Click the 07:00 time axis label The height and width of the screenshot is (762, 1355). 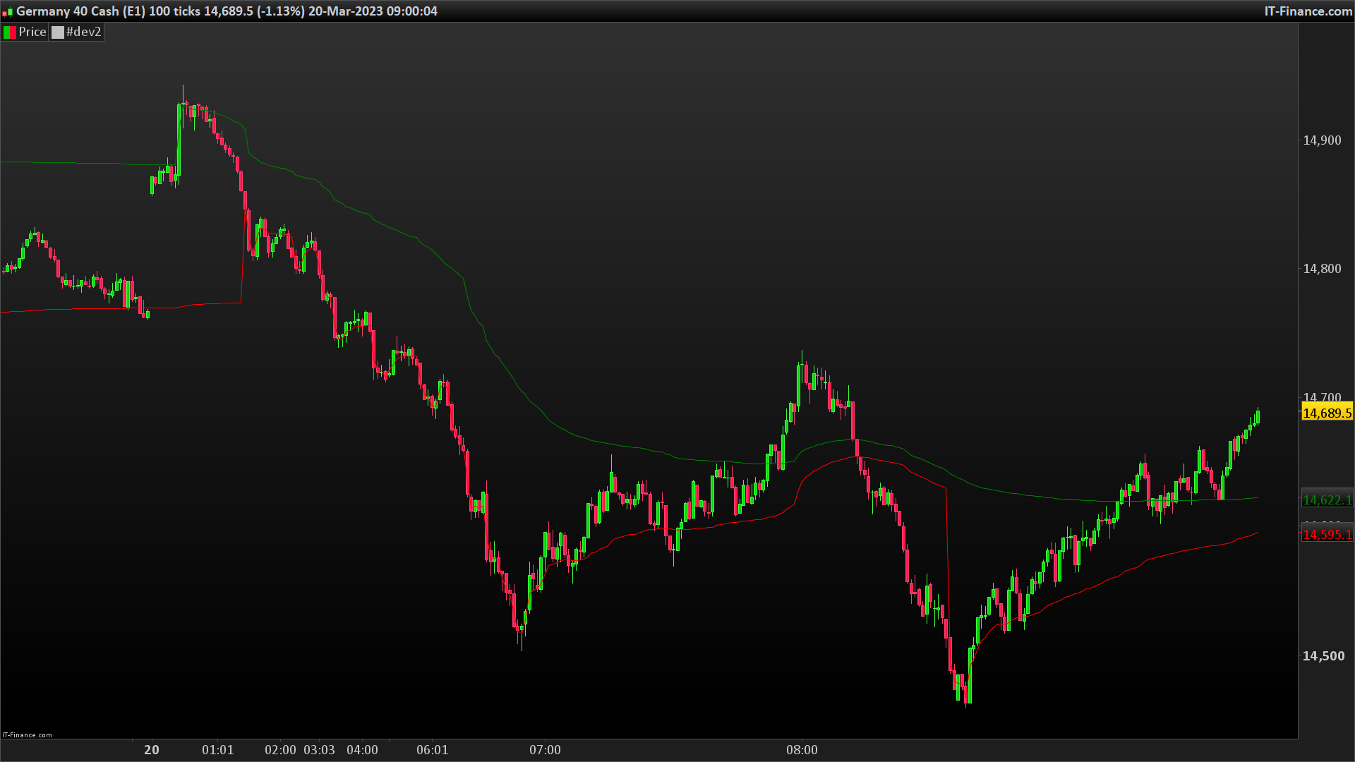coord(545,750)
